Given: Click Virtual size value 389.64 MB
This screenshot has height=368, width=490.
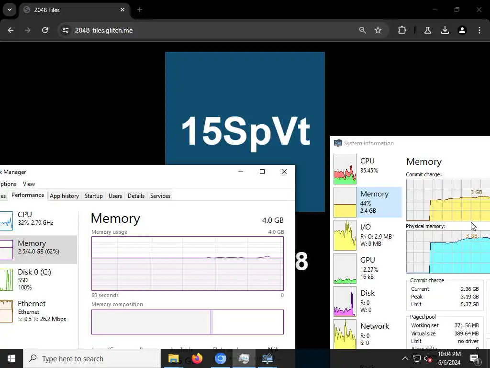Looking at the screenshot, I should coord(466,333).
